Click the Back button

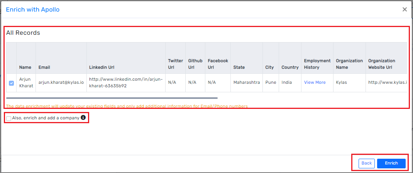coord(366,163)
